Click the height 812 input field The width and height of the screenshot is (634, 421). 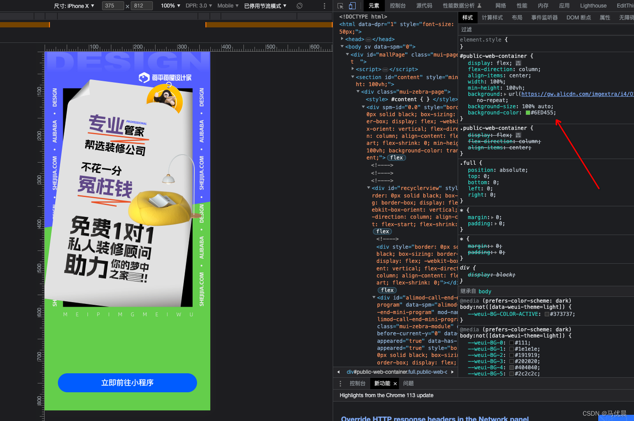click(142, 6)
